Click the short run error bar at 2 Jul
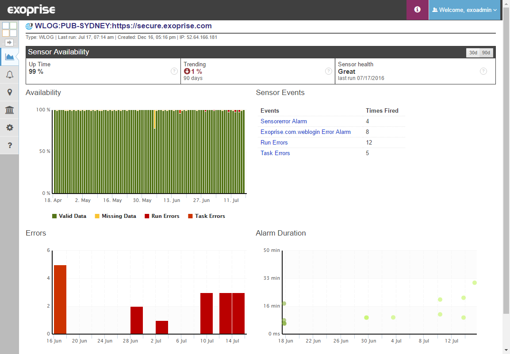Viewport: 510px width, 354px height. tap(162, 327)
